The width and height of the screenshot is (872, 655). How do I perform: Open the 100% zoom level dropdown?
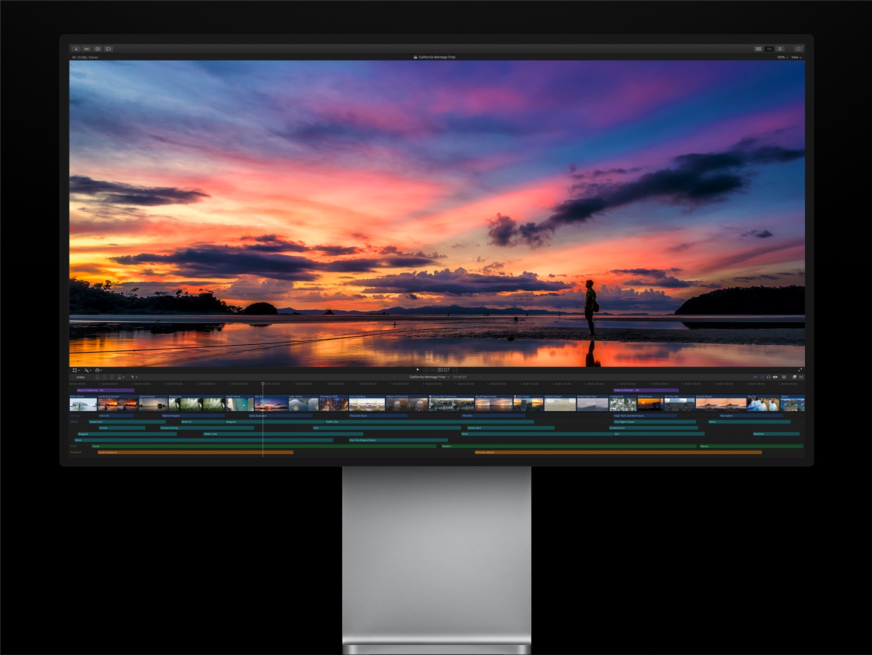[x=782, y=57]
